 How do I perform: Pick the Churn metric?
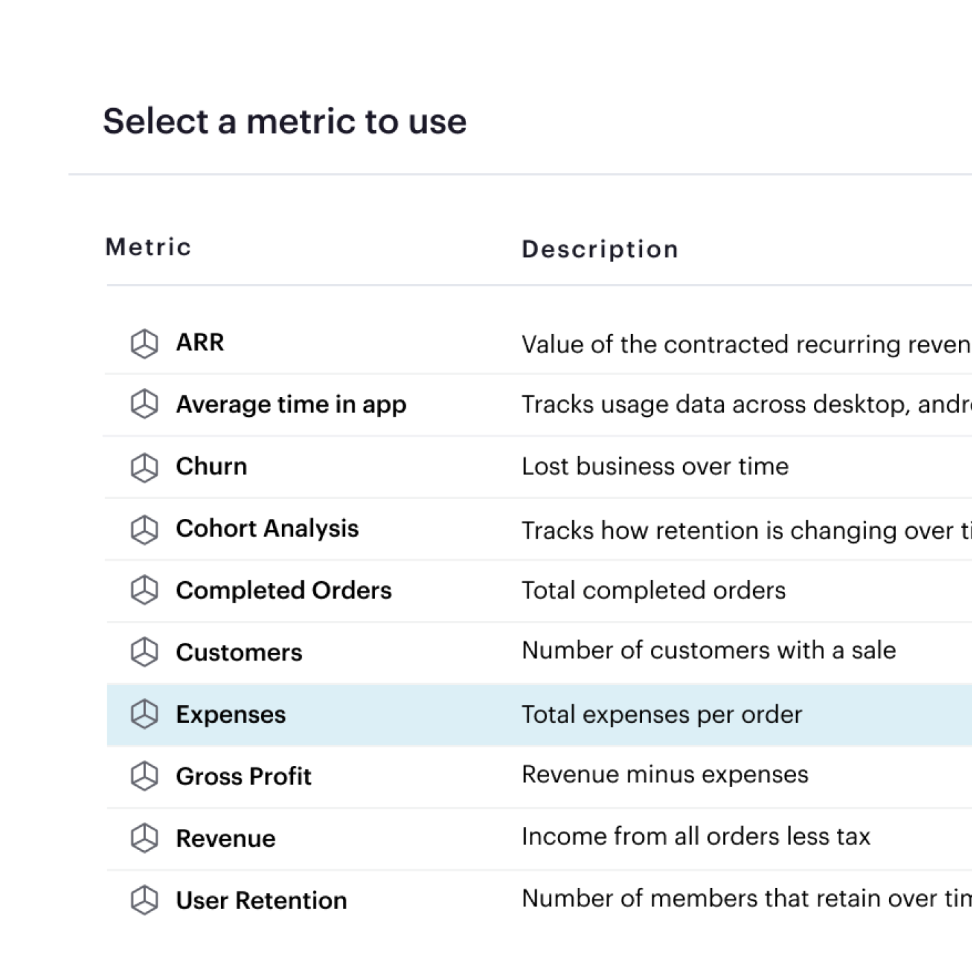click(x=212, y=466)
